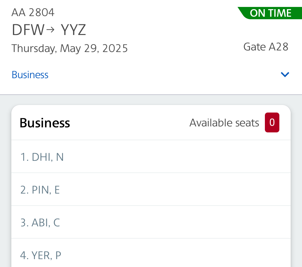The height and width of the screenshot is (267, 302).
Task: Open passenger entry DHI, N
Action: tap(42, 157)
